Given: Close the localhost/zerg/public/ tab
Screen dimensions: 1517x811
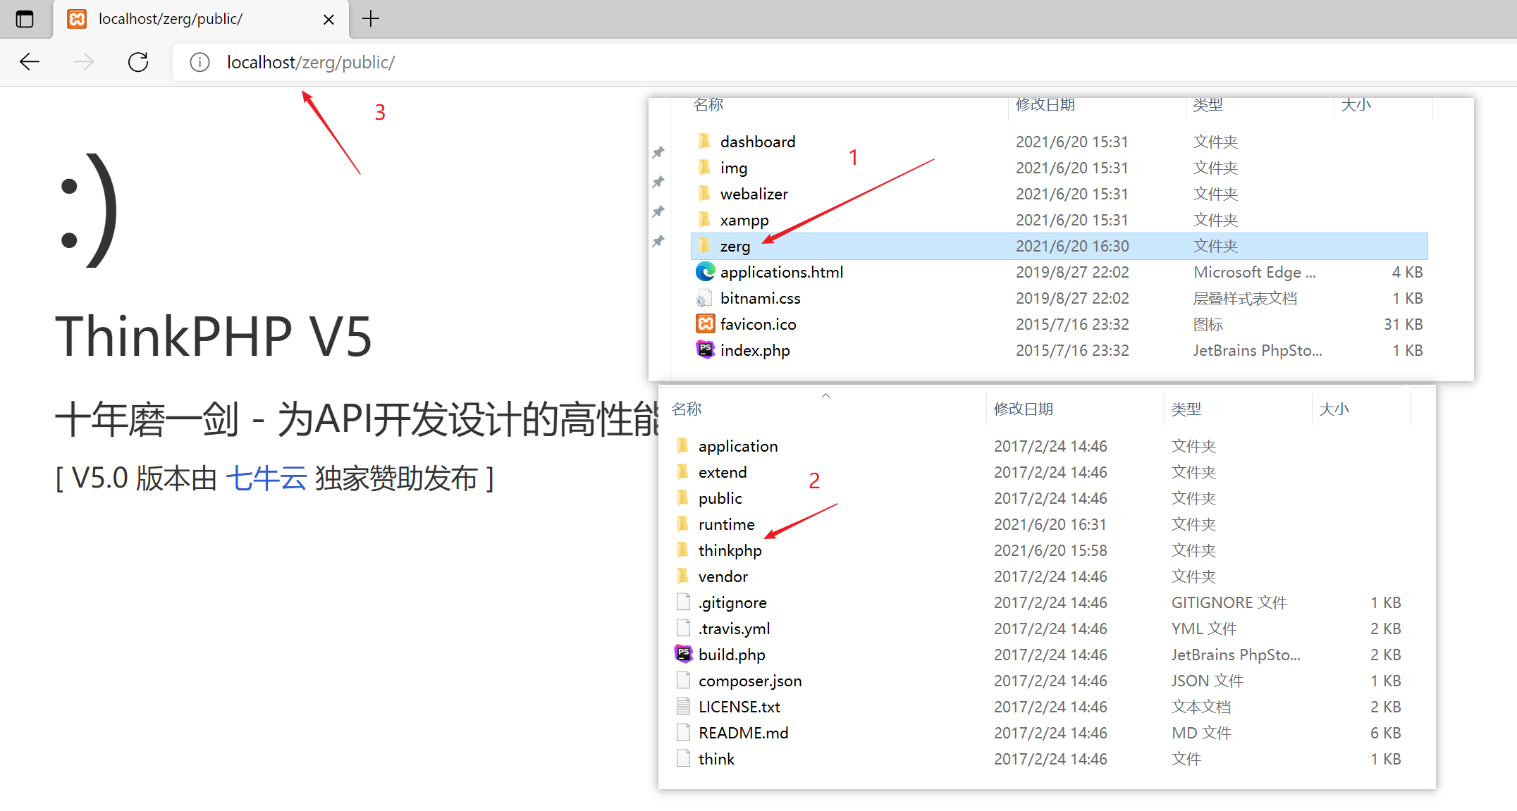Looking at the screenshot, I should [x=328, y=20].
